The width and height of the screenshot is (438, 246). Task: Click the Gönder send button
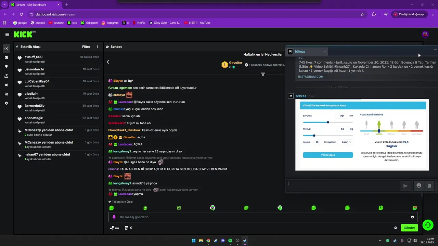pyautogui.click(x=409, y=228)
